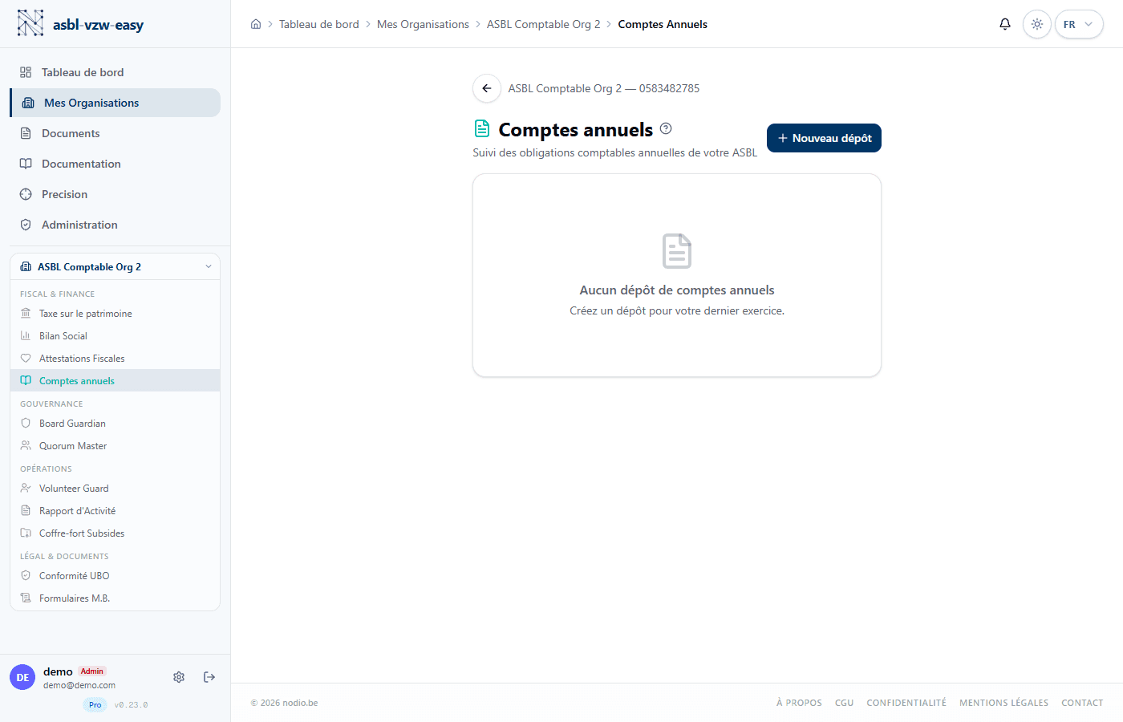Click the Comptes annuels book icon in sidebar
1123x722 pixels.
tap(26, 381)
